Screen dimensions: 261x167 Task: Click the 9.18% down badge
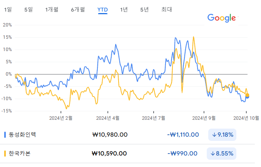coord(222,135)
